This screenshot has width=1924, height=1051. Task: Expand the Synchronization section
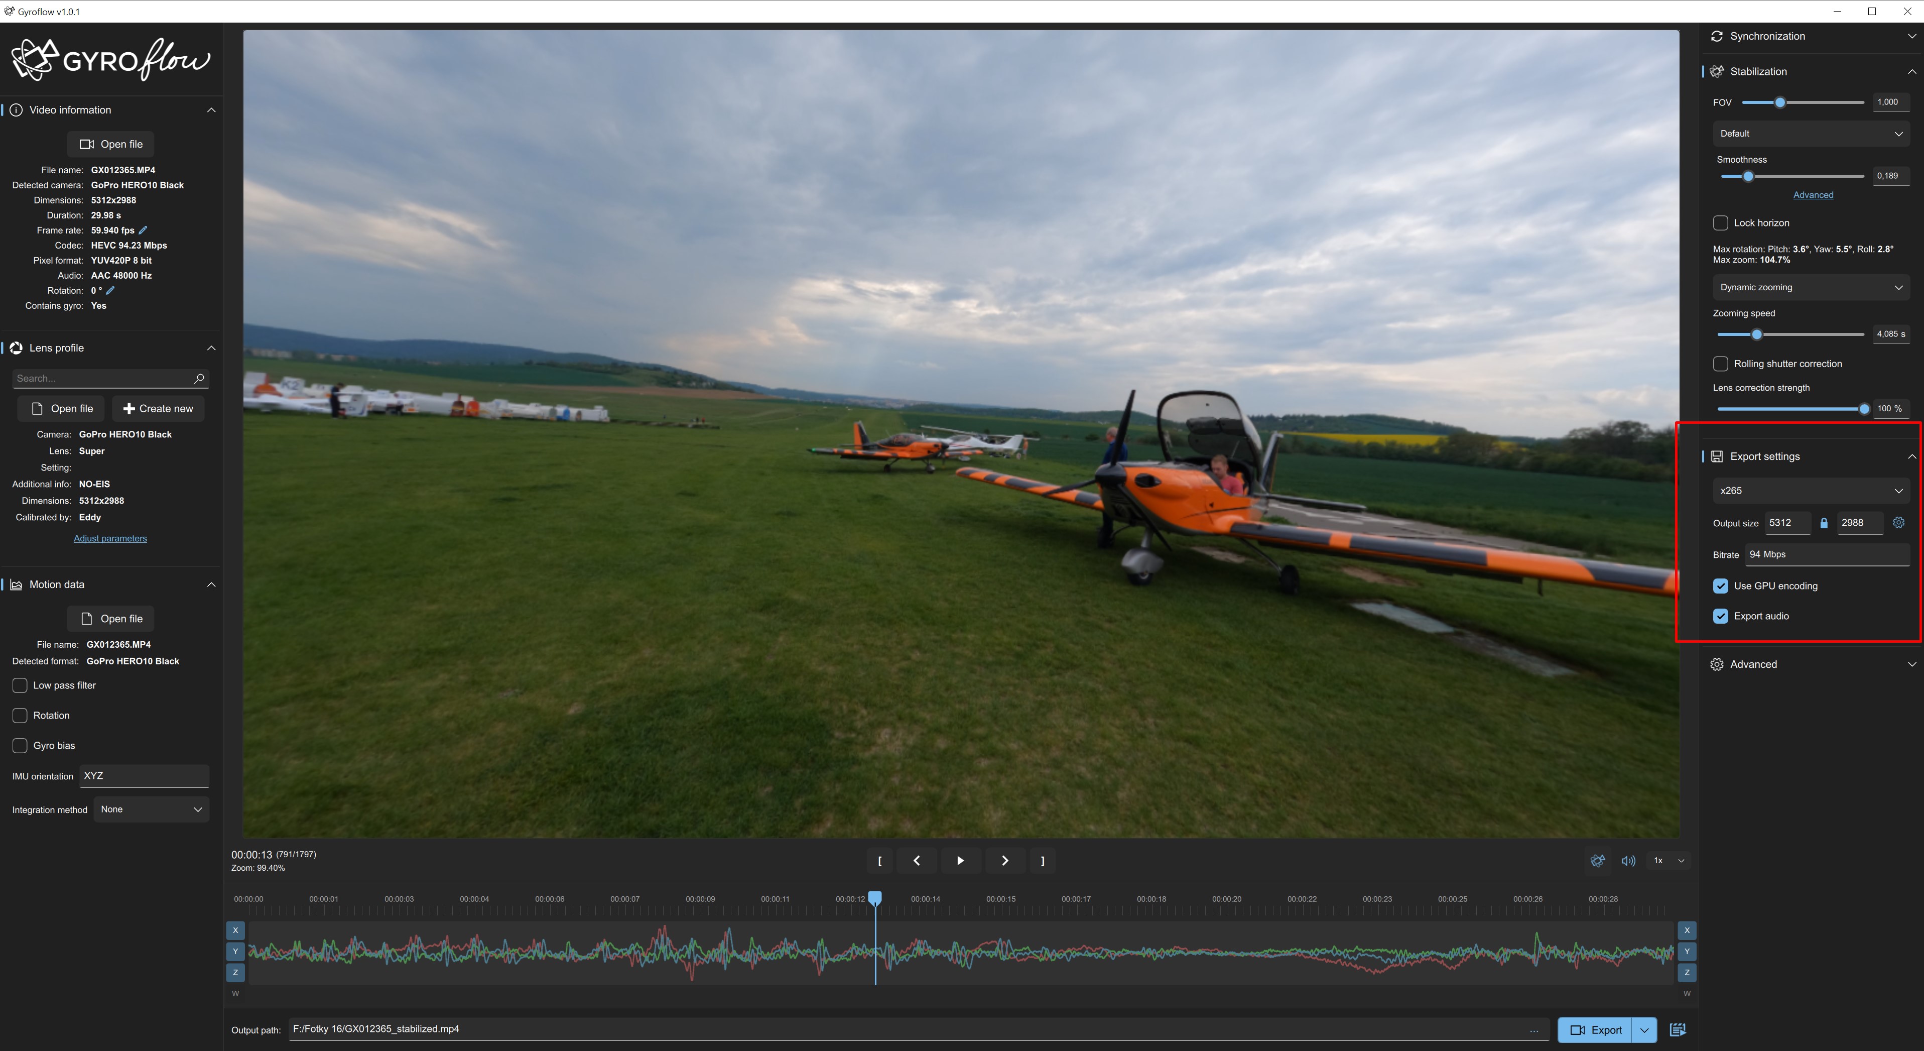(x=1811, y=36)
